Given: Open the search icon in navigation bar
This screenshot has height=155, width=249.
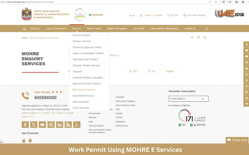Looking at the screenshot, I should [206, 29].
